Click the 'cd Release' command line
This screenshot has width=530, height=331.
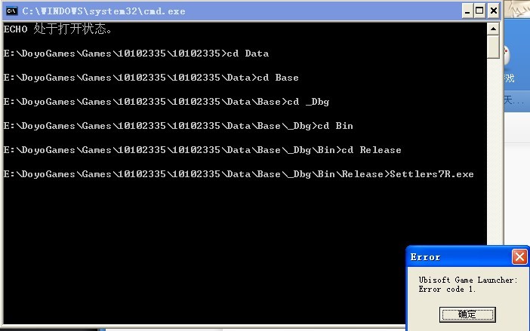coord(202,150)
